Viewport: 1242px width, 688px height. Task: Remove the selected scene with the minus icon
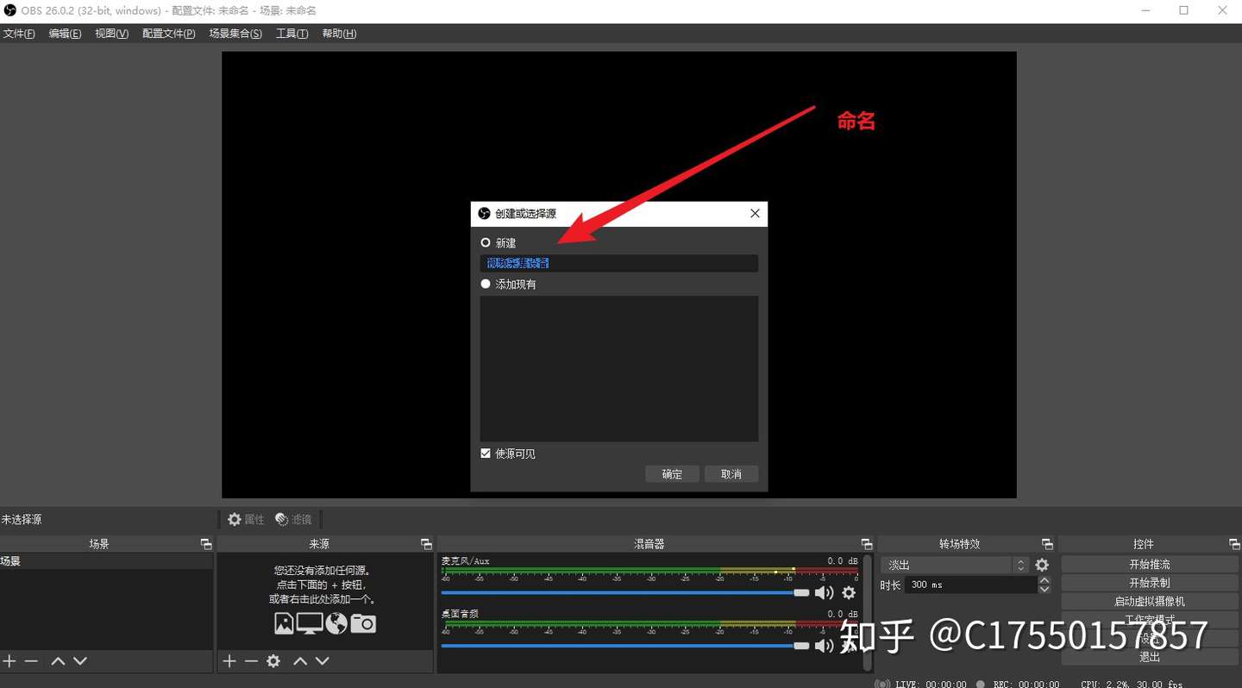click(x=31, y=661)
